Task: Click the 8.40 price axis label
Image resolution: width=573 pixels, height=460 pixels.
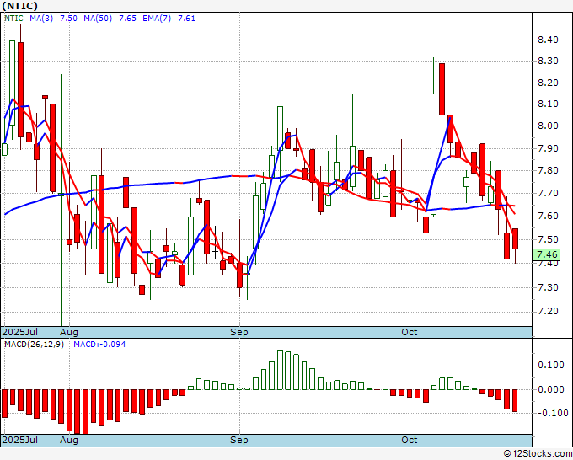Action: tap(548, 40)
